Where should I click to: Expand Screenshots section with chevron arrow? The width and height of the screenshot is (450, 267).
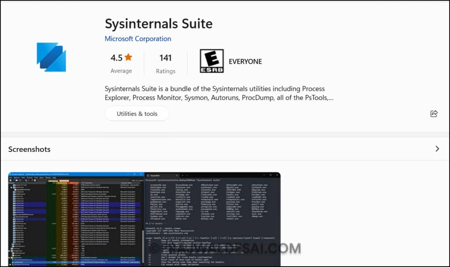437,148
